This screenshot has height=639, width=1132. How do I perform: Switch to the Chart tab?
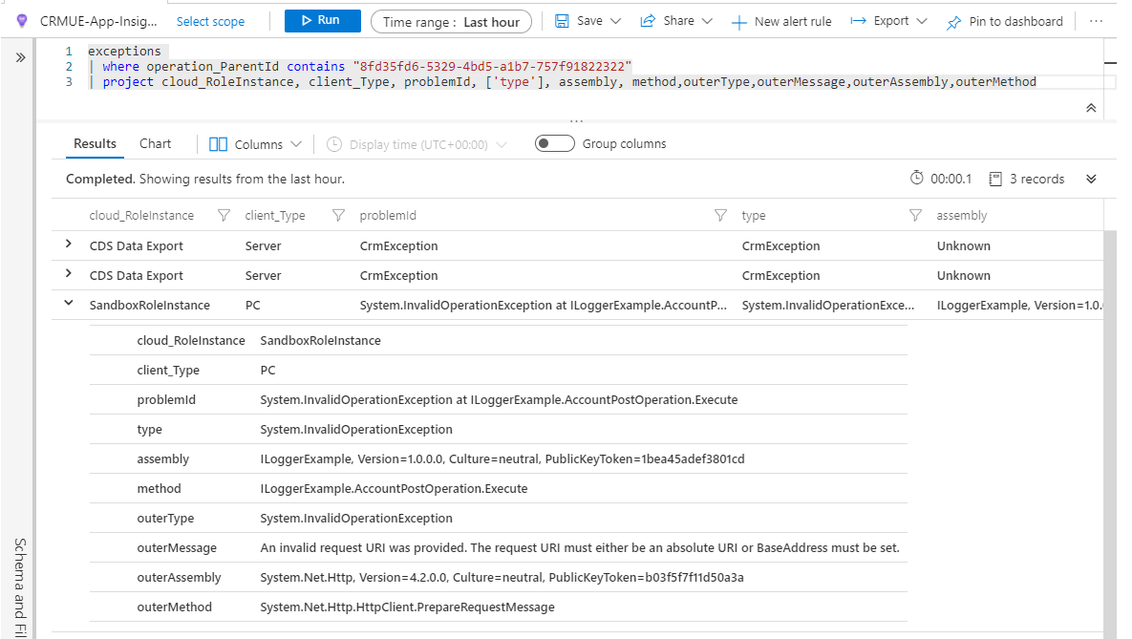[155, 144]
